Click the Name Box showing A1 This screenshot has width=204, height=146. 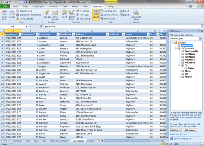coord(13,26)
